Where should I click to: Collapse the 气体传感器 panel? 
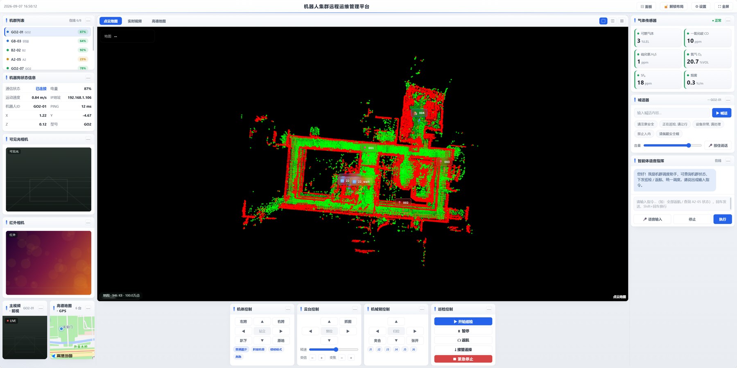728,20
